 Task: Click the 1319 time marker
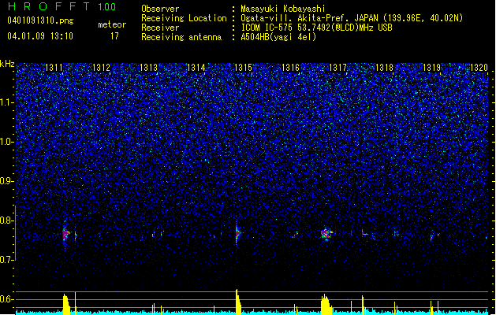pyautogui.click(x=431, y=68)
